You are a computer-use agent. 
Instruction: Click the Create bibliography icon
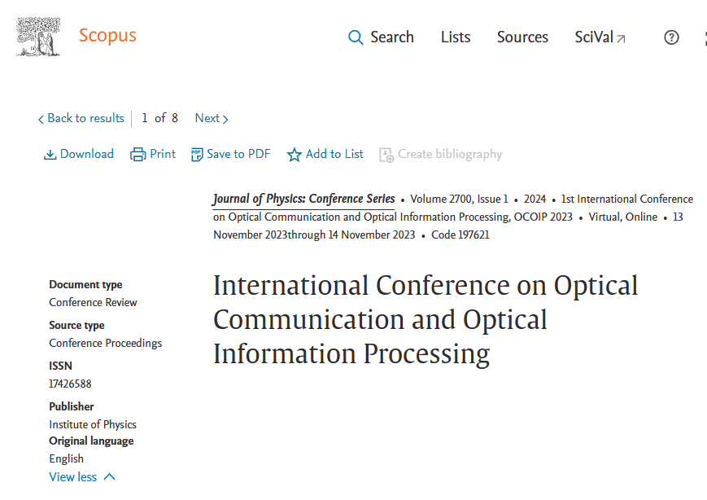tap(386, 155)
